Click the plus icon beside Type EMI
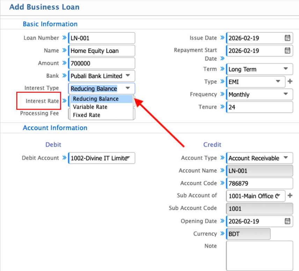This screenshot has height=271, width=299. click(290, 82)
